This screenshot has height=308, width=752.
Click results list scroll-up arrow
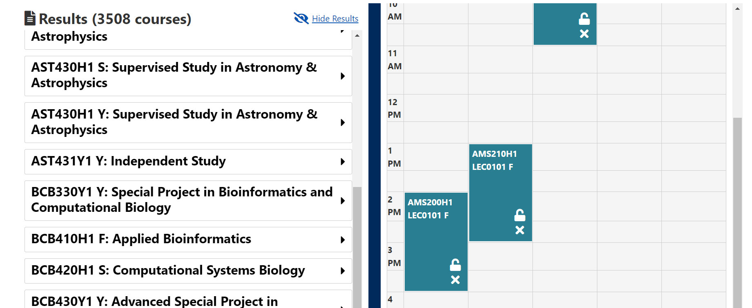click(x=357, y=36)
